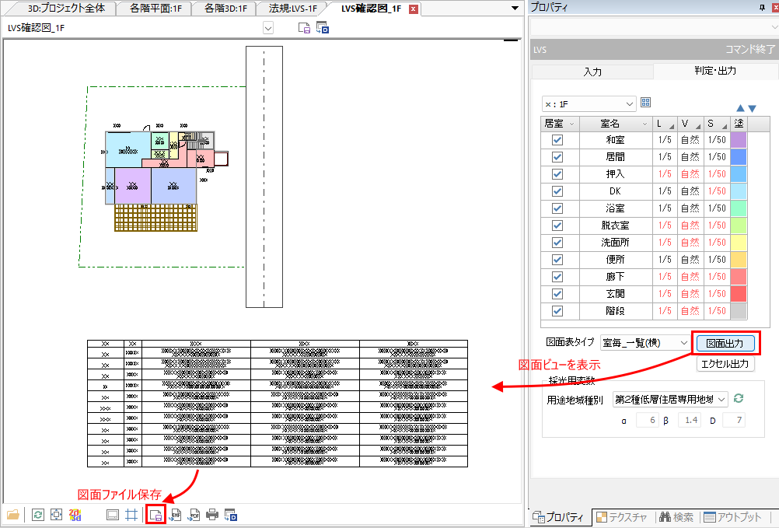
Task: Click the refresh icon beside 用途地域種別
Action: tap(739, 398)
